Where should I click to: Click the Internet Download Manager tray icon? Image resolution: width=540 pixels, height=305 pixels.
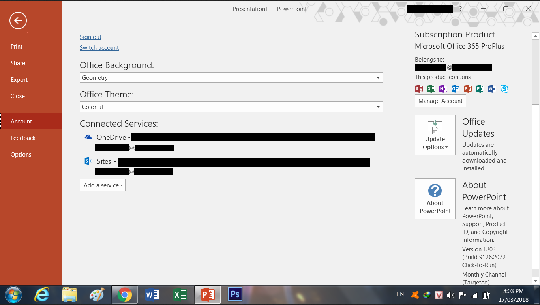click(427, 295)
